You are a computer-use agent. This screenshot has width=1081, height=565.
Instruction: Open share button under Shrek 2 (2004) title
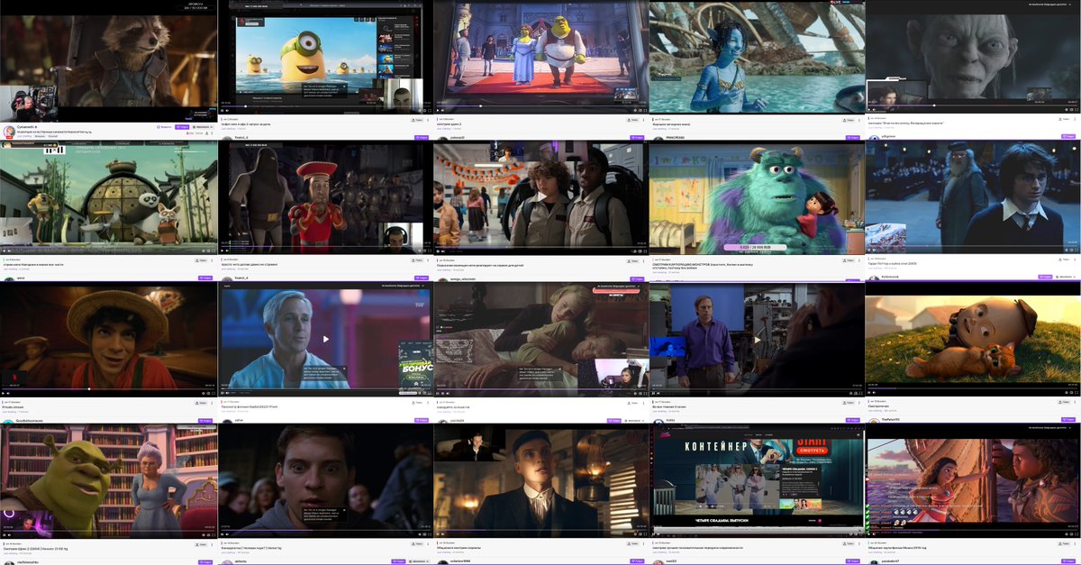201,544
